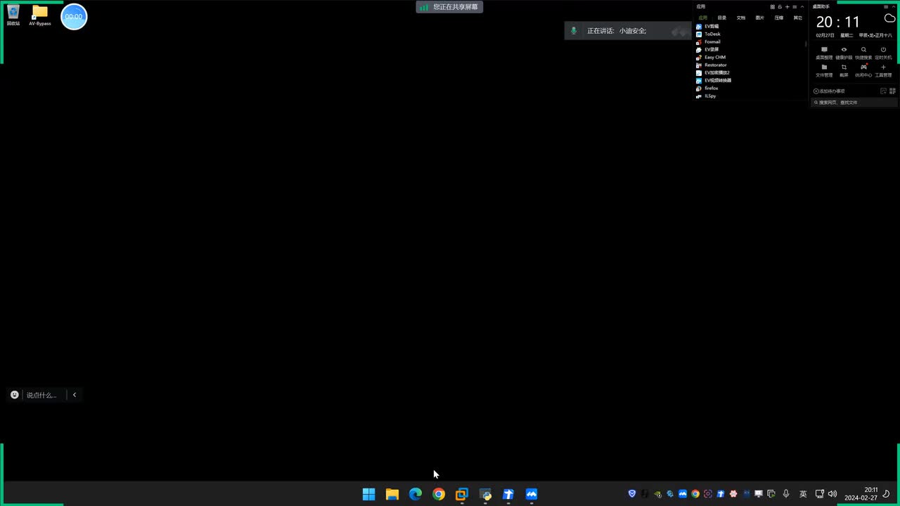The image size is (900, 506).
Task: Click the lock icon in 应用 panel header
Action: point(779,7)
